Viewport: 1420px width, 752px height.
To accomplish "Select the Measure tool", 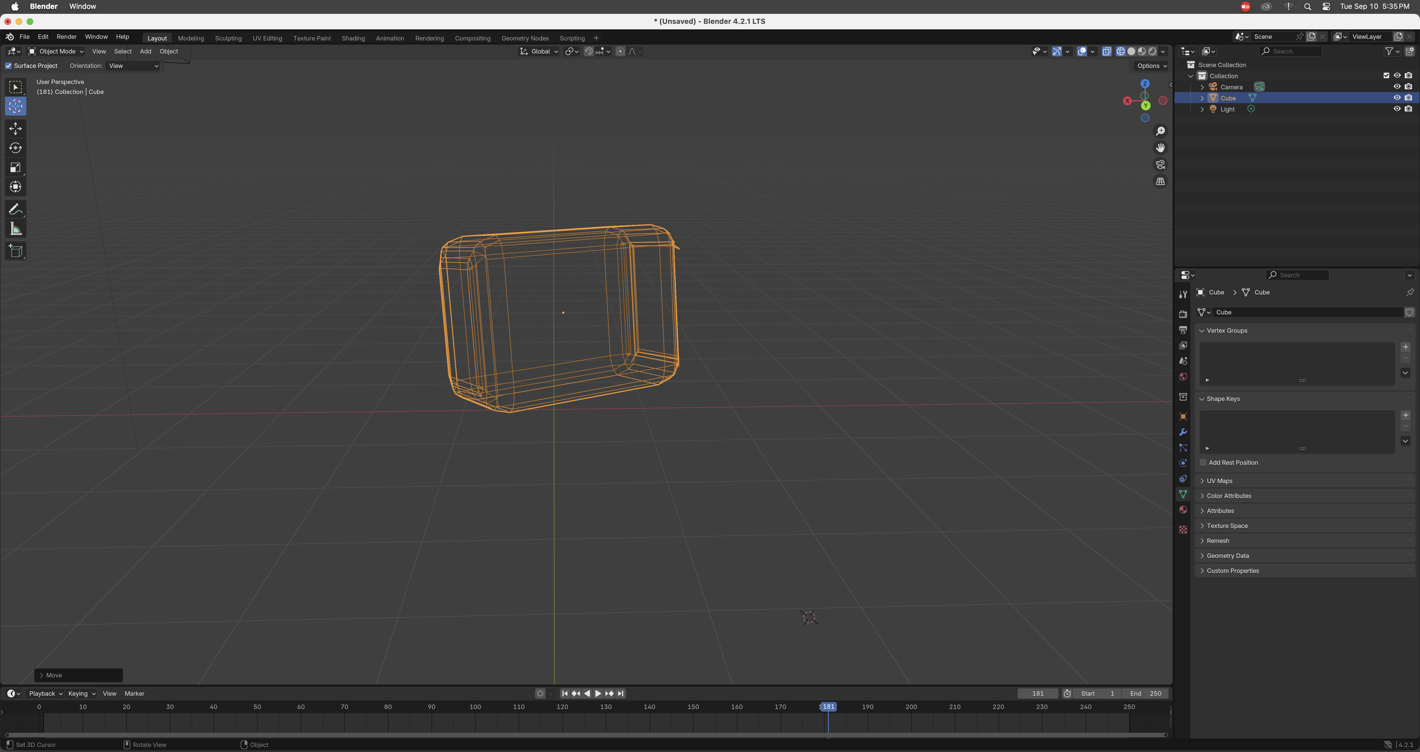I will coord(16,229).
